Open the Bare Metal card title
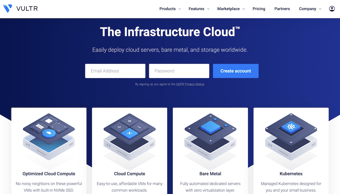This screenshot has width=340, height=194. 210,174
